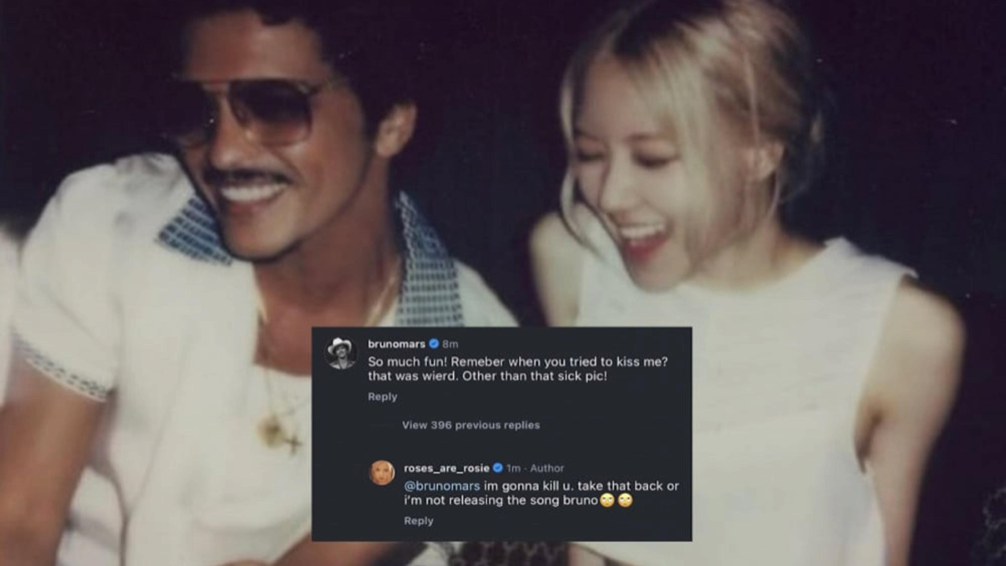Click the roses_are_rosie username
The width and height of the screenshot is (1006, 566).
coord(446,468)
